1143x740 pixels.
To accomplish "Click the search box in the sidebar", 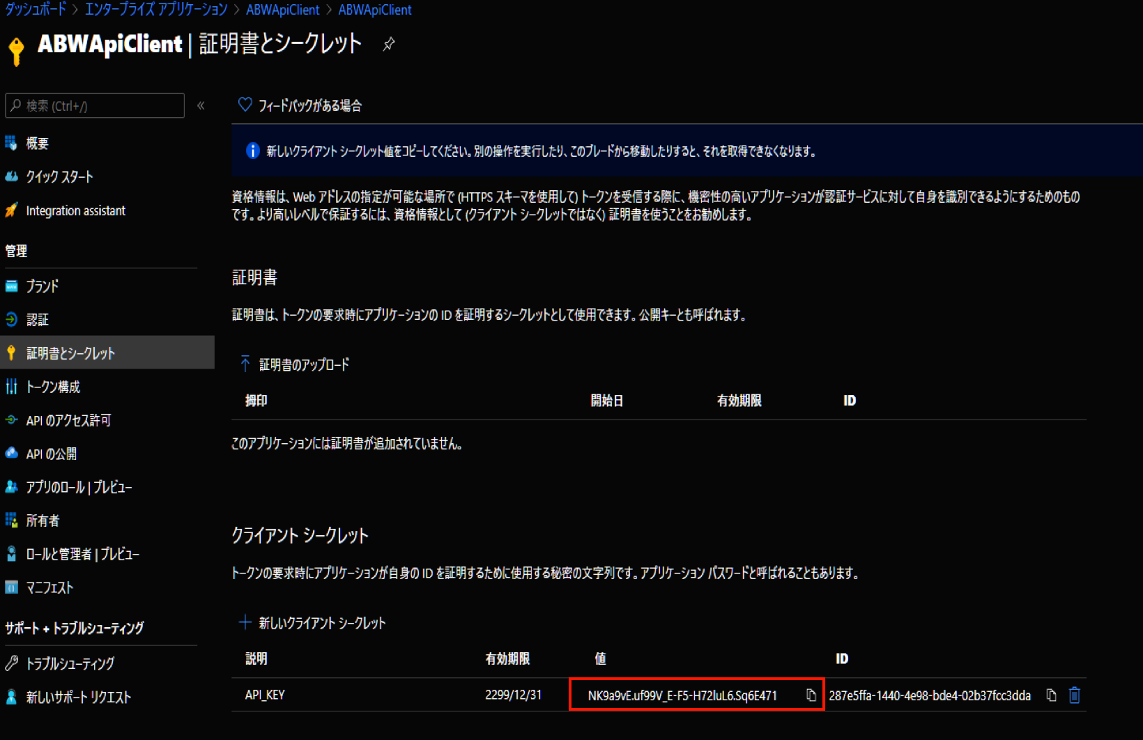I will coord(95,106).
